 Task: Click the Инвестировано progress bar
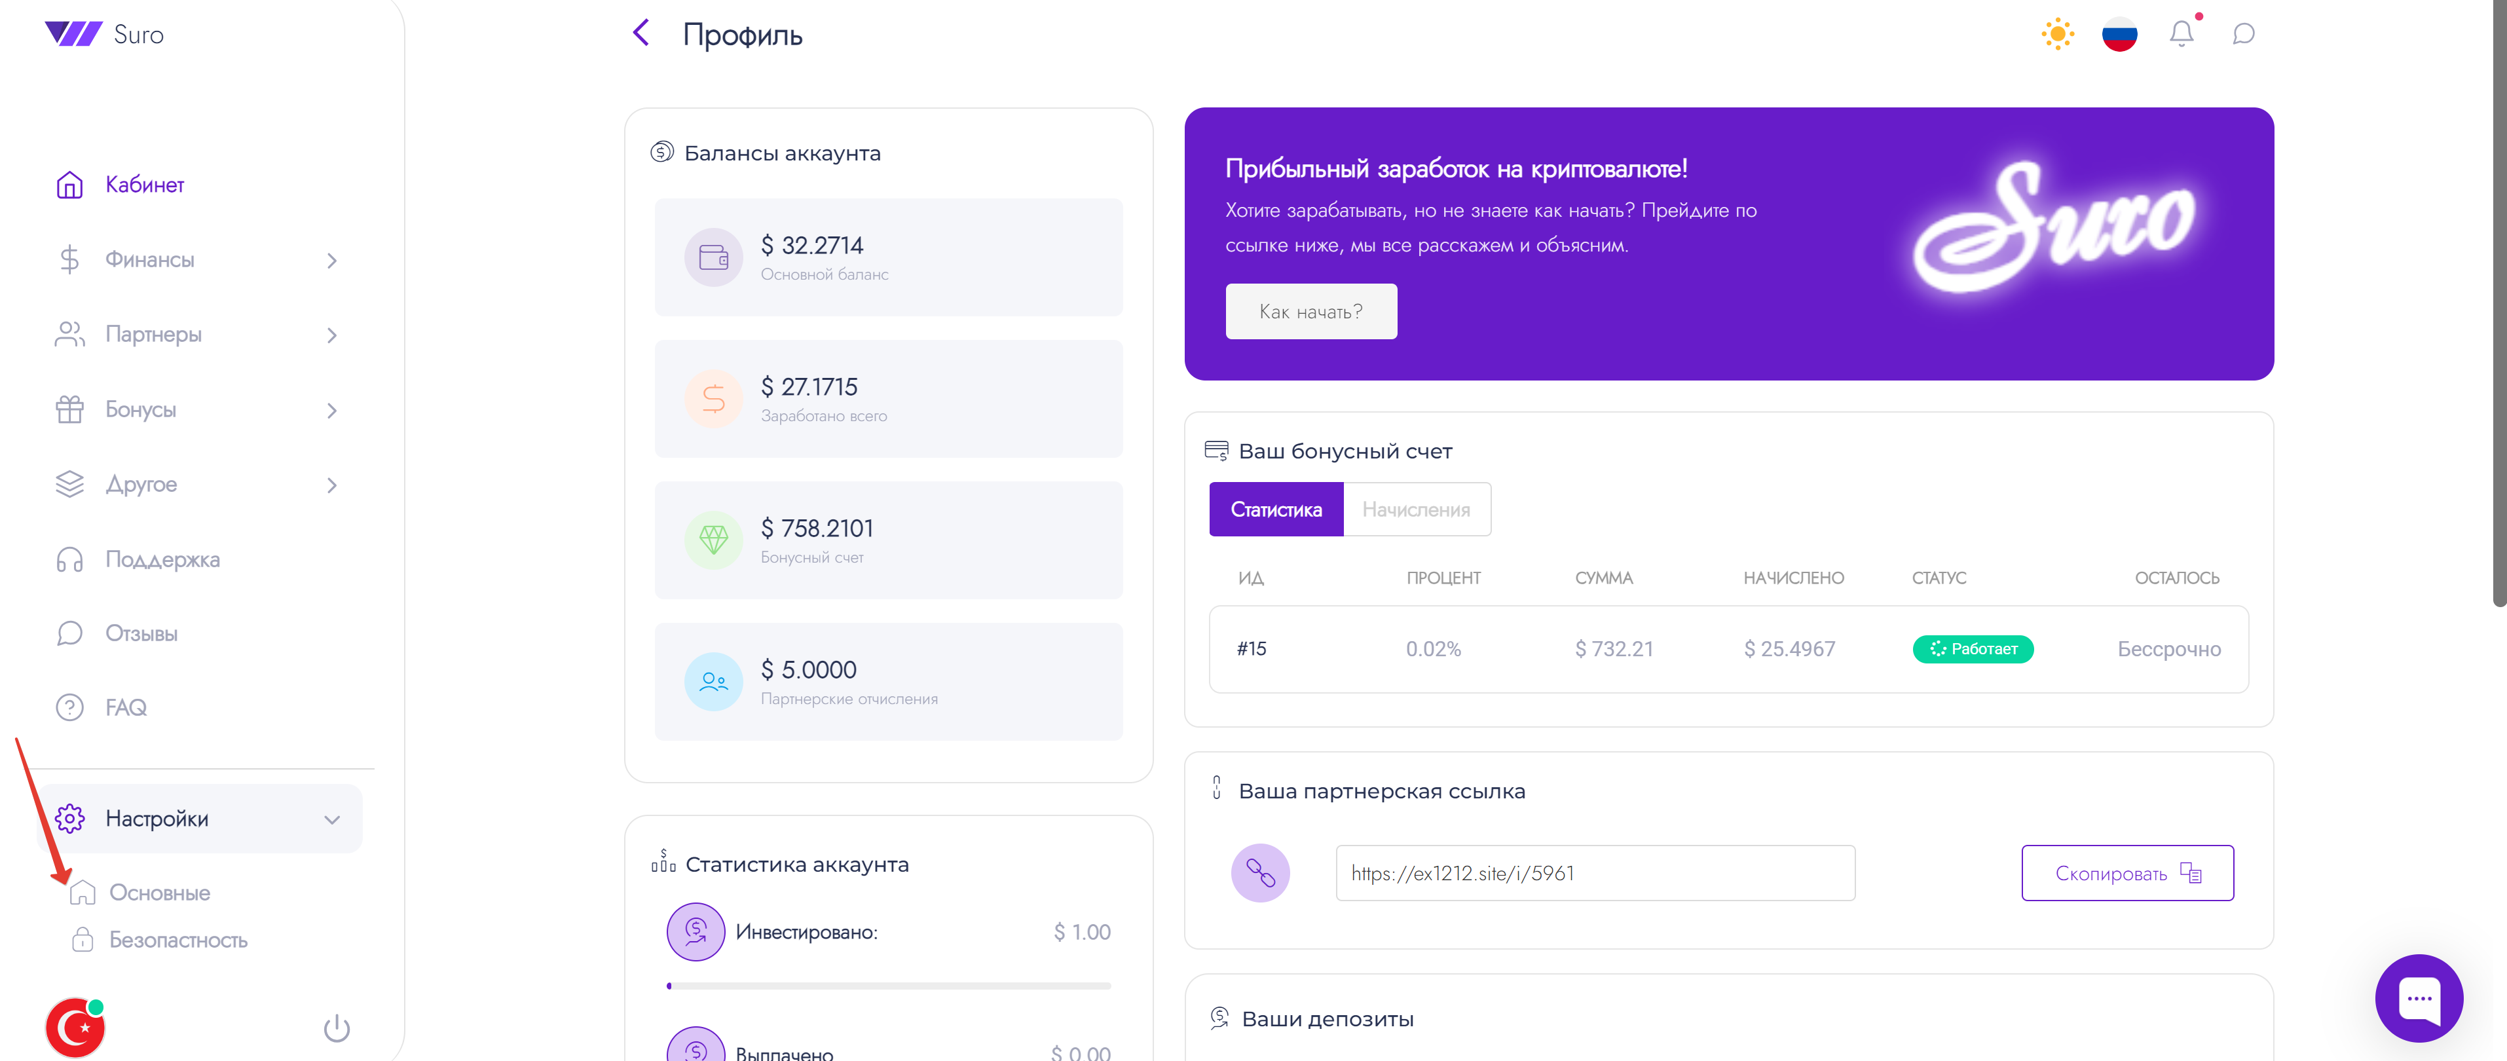point(889,986)
